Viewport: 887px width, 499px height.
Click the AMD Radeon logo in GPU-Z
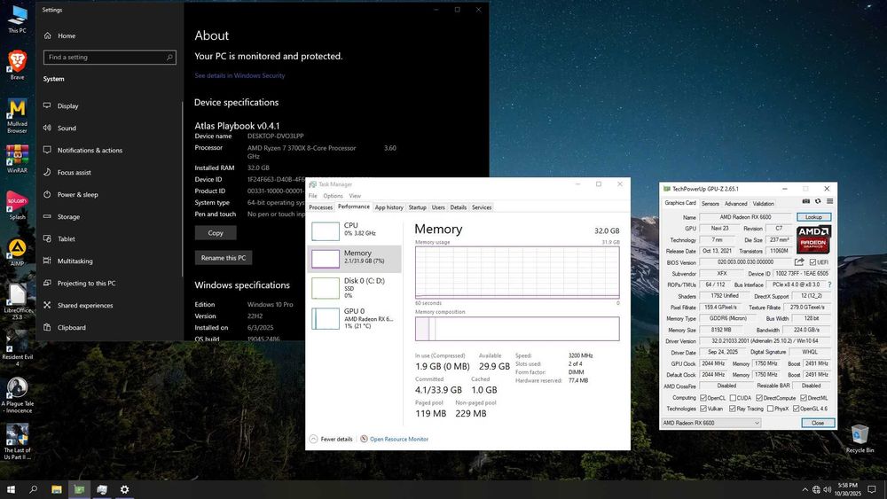[813, 239]
